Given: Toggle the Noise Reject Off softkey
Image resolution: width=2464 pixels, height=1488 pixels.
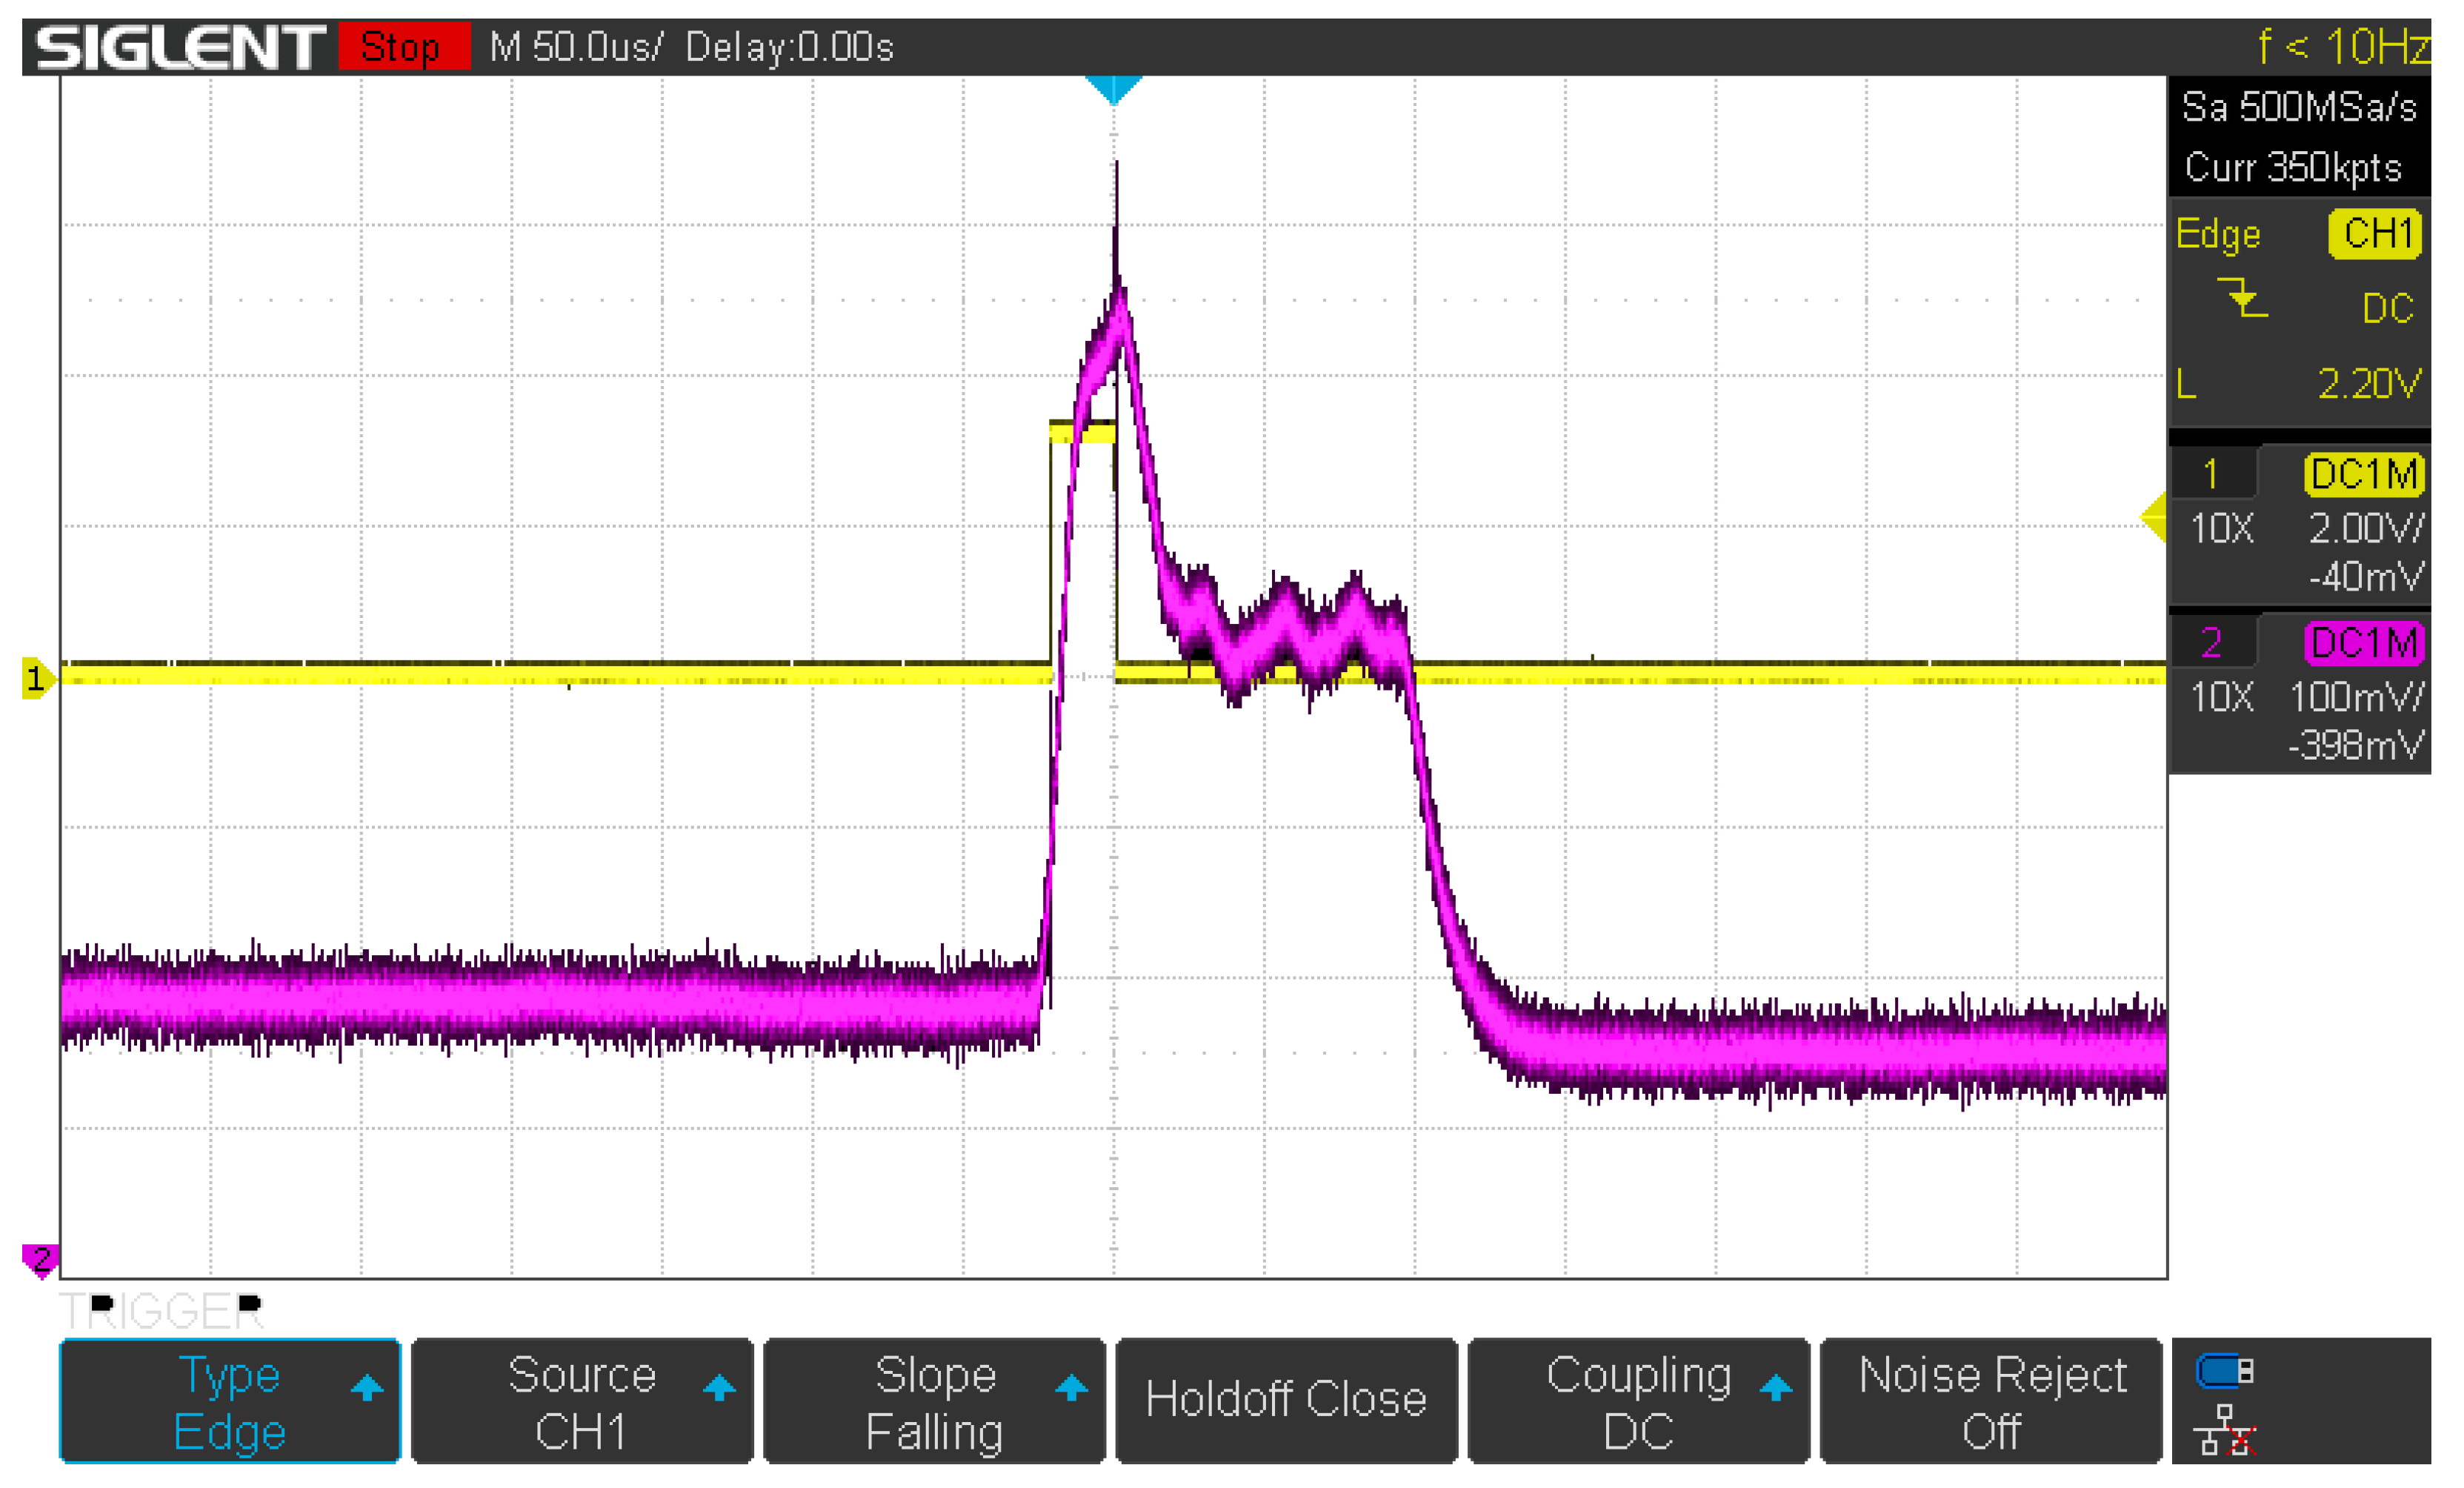Looking at the screenshot, I should point(1990,1401).
